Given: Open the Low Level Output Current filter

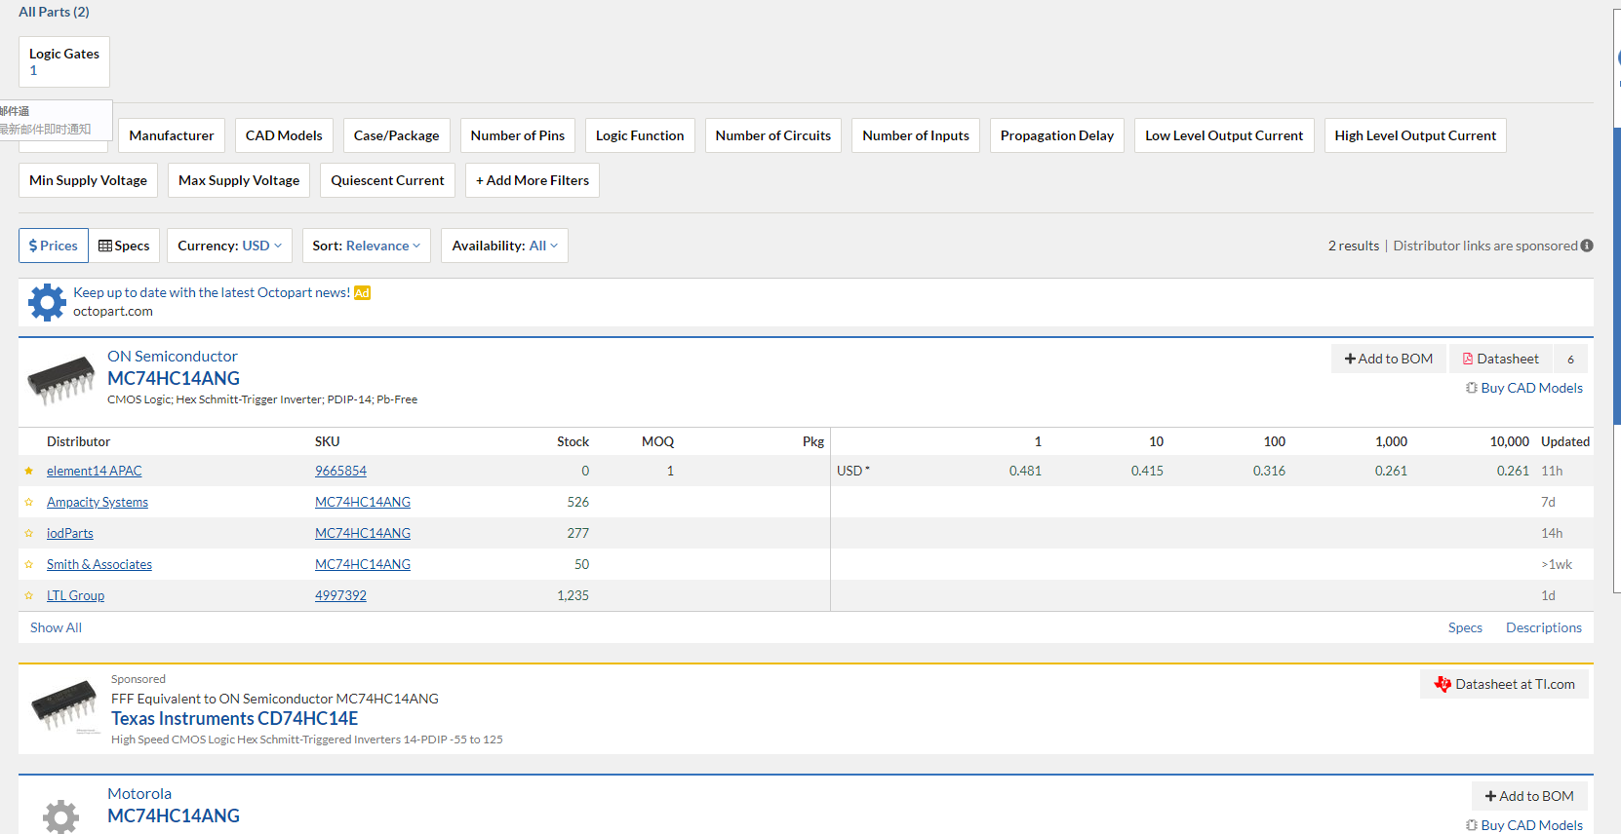Looking at the screenshot, I should 1224,135.
